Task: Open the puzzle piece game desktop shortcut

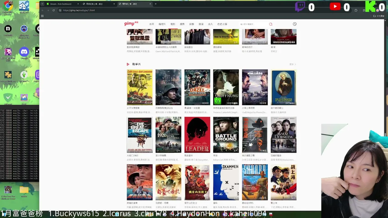Action: tap(8, 74)
